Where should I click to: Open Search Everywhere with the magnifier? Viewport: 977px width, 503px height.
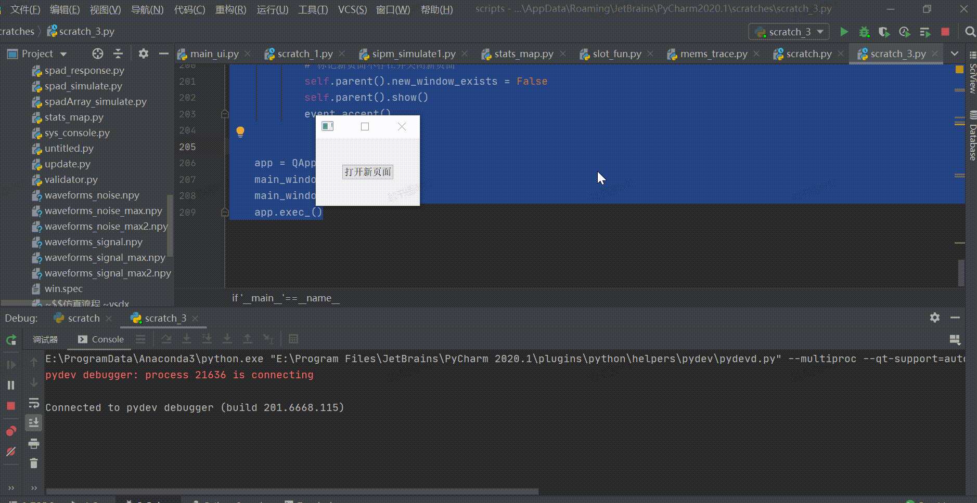click(970, 32)
